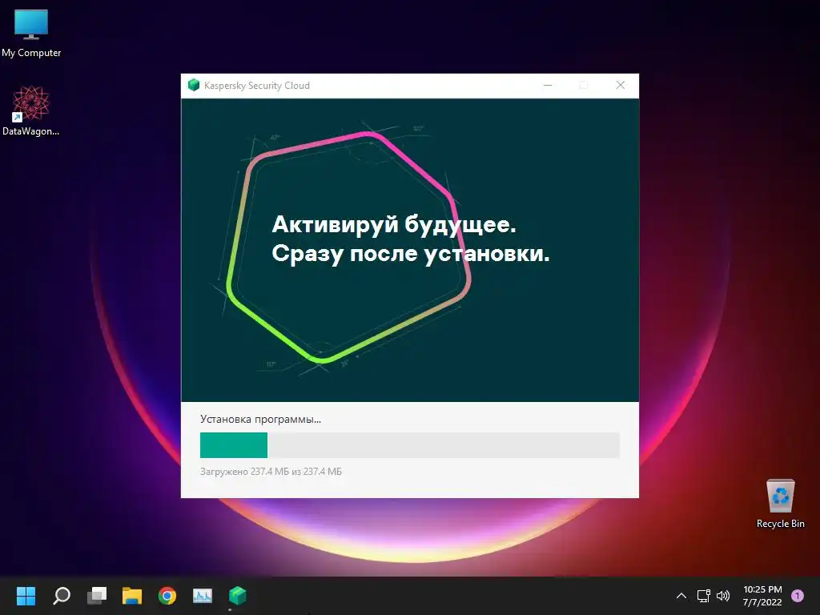
Task: Launch File Explorer from the taskbar
Action: (132, 595)
